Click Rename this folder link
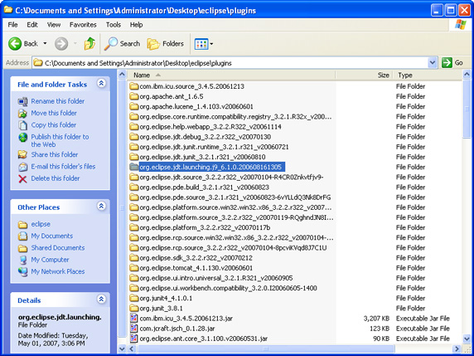474x356 pixels. [x=58, y=101]
